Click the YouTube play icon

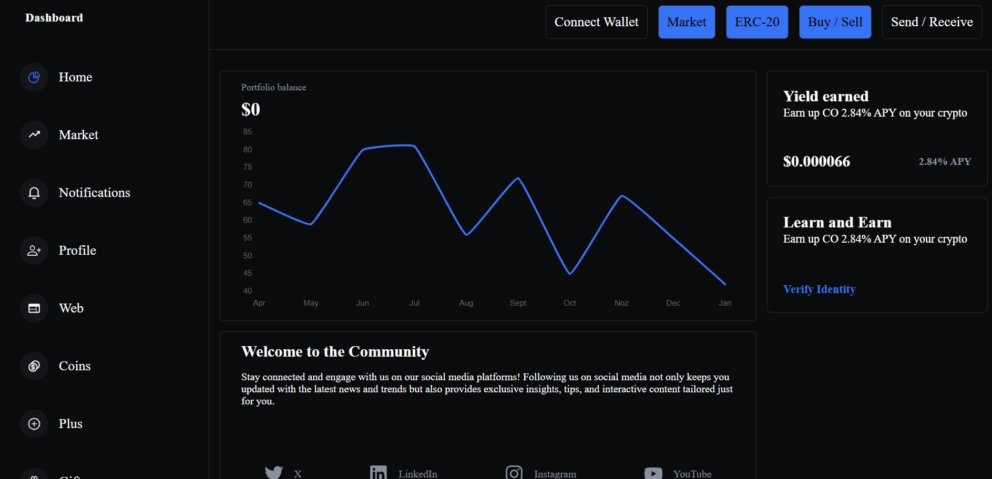coord(653,472)
